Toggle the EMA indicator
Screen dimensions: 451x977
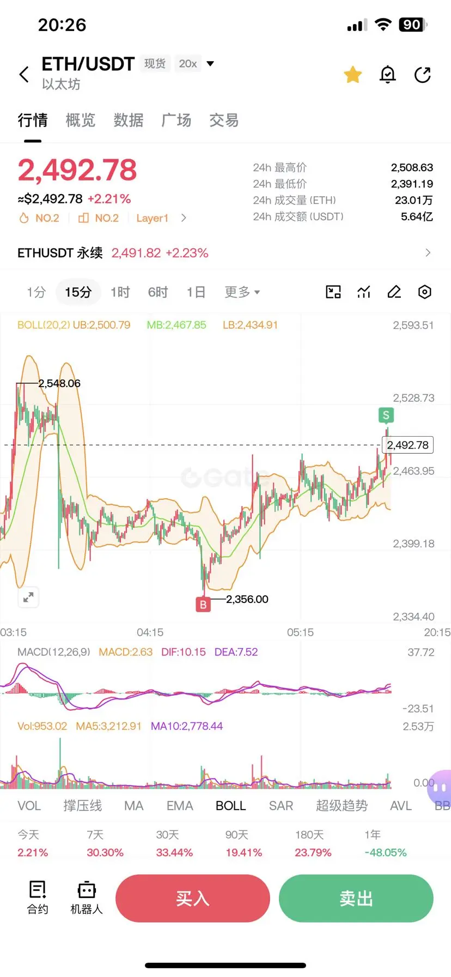[x=180, y=806]
